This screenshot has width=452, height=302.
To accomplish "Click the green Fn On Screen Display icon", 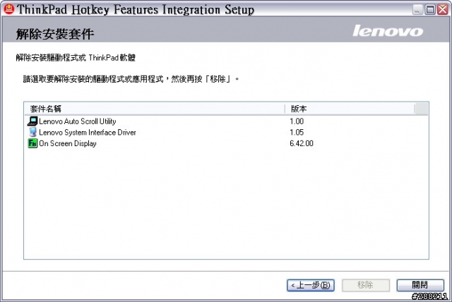I will 32,143.
